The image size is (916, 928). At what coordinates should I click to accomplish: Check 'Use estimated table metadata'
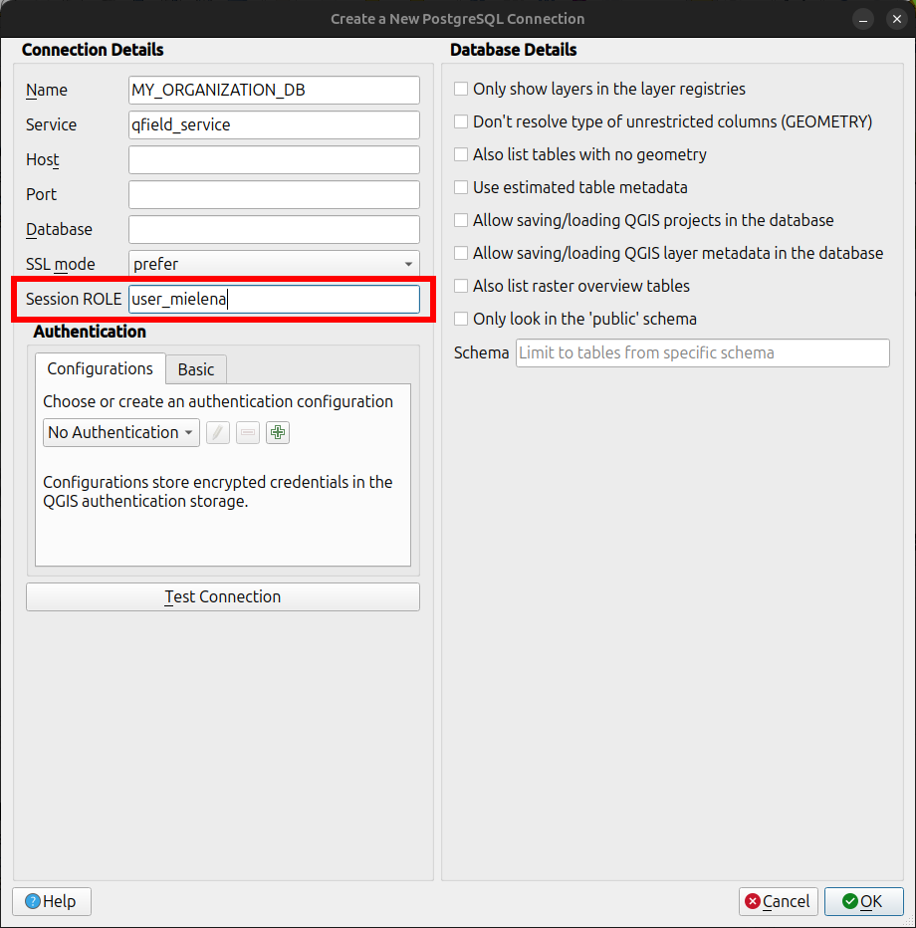[x=460, y=187]
